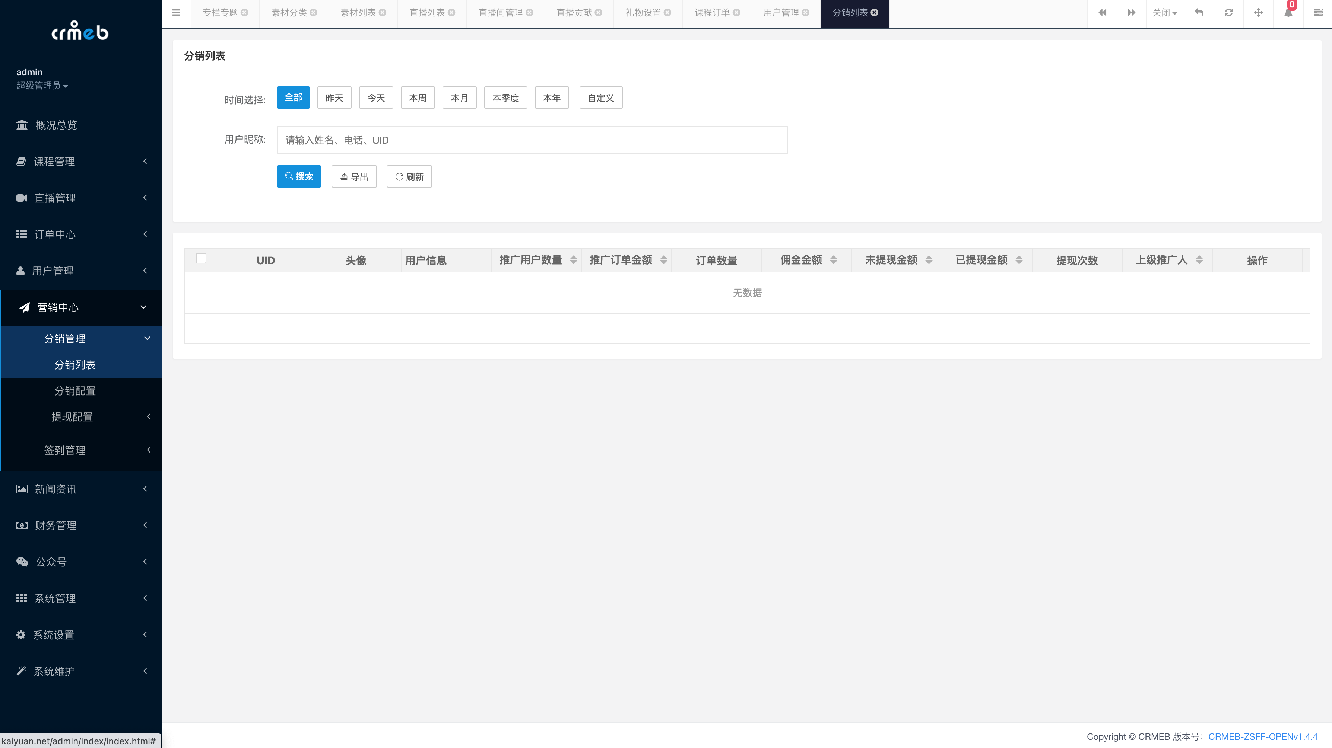
Task: Close the 专栏专题 tab via its x icon
Action: coord(245,13)
